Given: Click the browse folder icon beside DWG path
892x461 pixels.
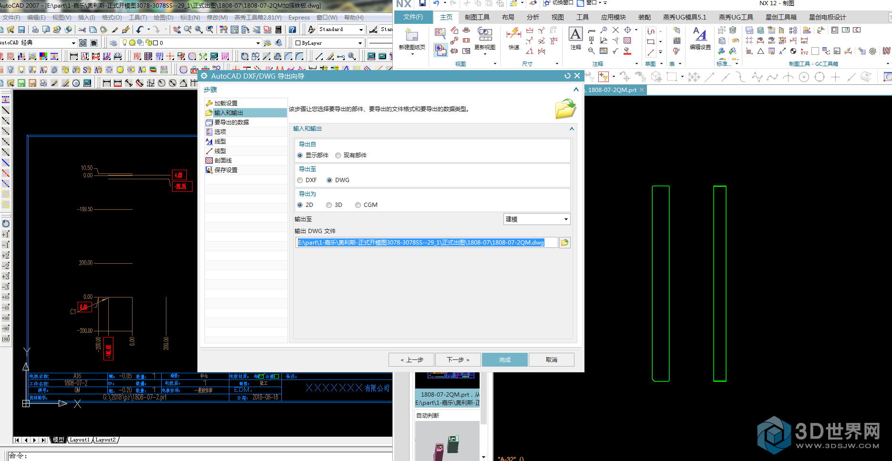Looking at the screenshot, I should point(565,243).
